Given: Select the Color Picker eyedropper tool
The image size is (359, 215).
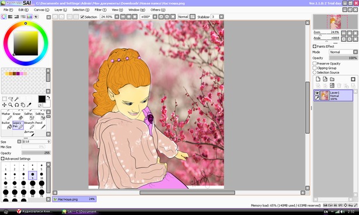Looking at the screenshot, I should point(29,105).
